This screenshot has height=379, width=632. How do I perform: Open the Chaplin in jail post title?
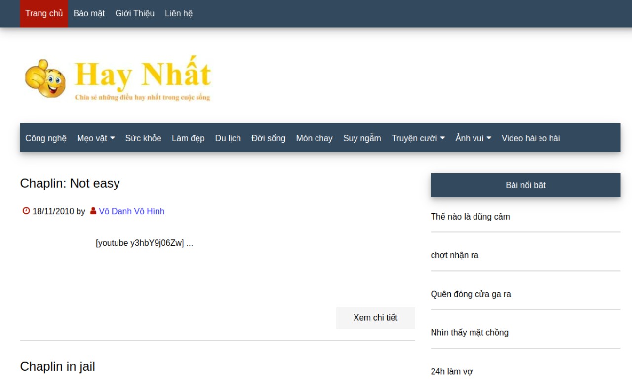[58, 367]
